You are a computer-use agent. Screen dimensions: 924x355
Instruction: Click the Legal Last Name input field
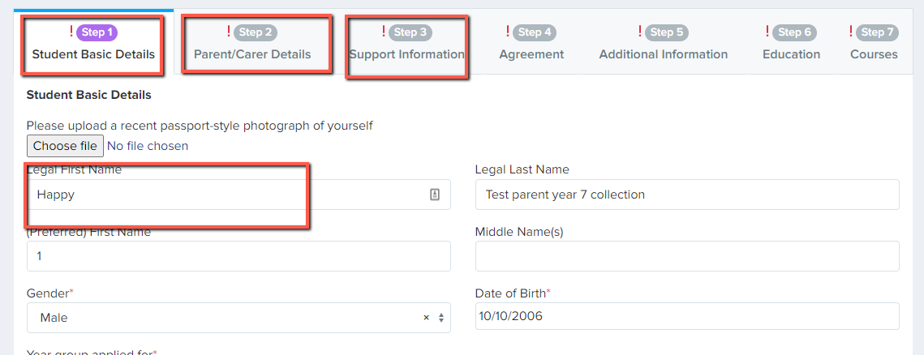[x=687, y=195]
